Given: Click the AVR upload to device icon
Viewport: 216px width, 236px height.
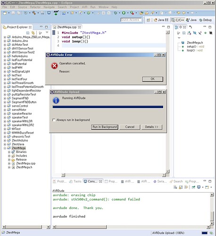Looking at the screenshot, I should 56,13.
